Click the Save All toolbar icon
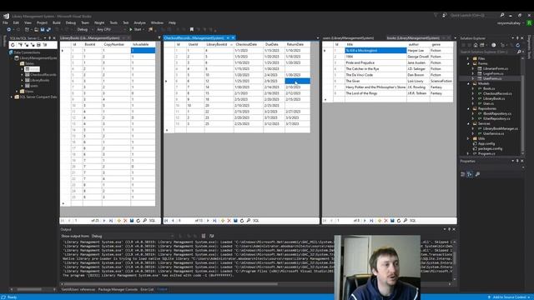 coord(48,30)
